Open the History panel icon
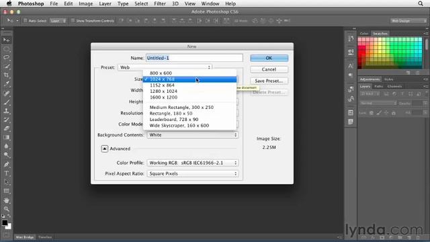Screen dimensions: 430x242 351,39
